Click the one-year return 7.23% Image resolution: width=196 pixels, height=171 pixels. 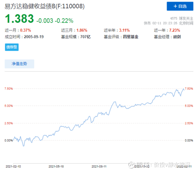pos(174,30)
